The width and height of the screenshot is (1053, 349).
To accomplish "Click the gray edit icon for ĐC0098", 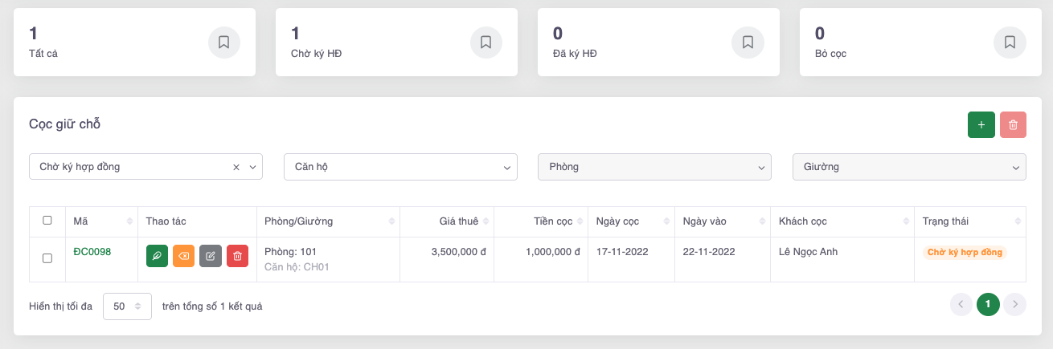I will tap(211, 256).
